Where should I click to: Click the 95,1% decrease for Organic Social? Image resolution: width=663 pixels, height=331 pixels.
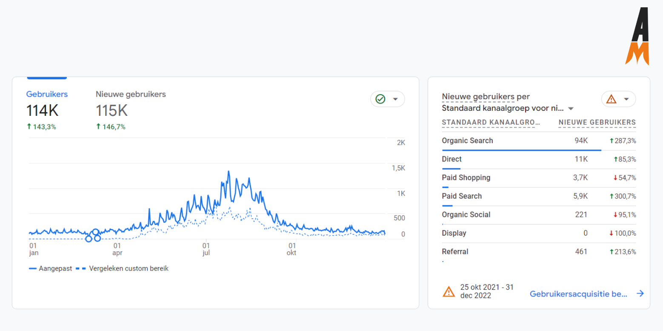pos(625,215)
